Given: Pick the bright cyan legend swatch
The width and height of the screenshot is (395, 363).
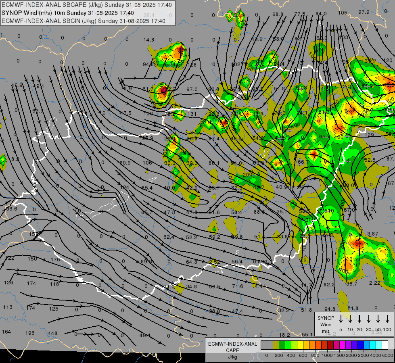Looking at the screenshot, I should tap(372, 345).
